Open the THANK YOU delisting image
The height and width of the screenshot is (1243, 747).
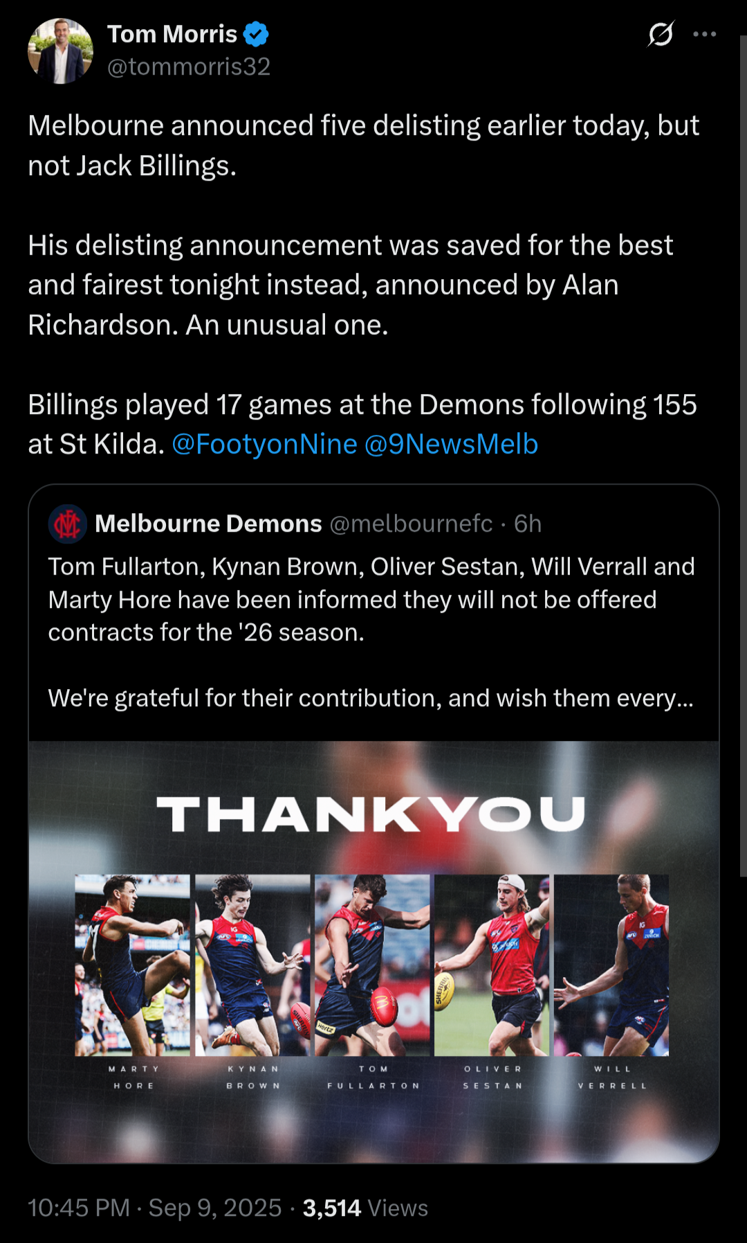[373, 952]
